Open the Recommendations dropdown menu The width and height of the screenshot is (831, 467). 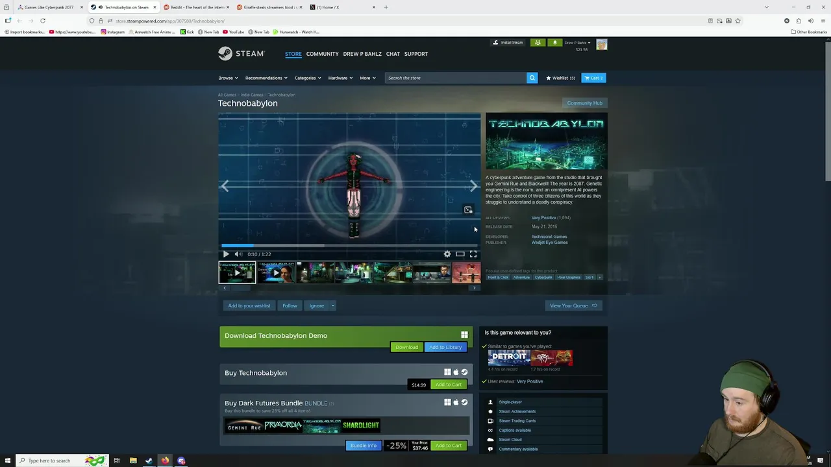tap(266, 78)
